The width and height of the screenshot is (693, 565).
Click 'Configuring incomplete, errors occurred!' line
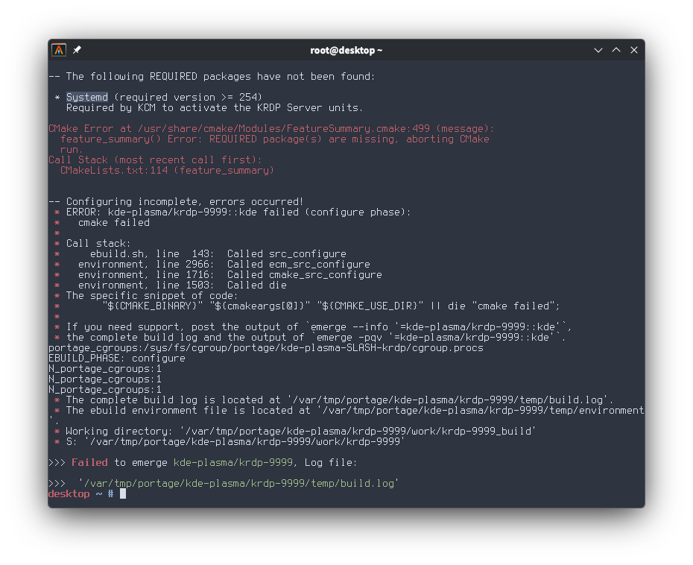coord(176,201)
